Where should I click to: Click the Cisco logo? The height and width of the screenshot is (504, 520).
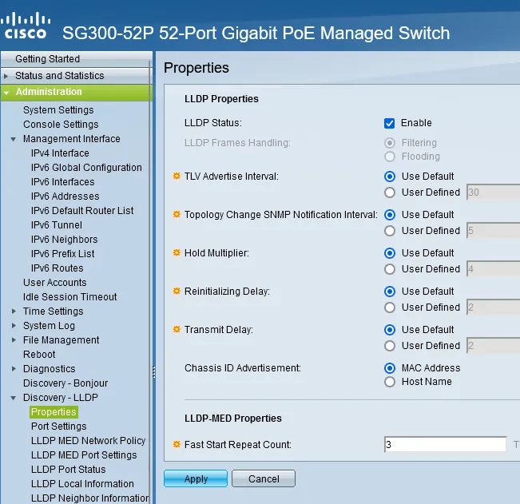pos(26,26)
